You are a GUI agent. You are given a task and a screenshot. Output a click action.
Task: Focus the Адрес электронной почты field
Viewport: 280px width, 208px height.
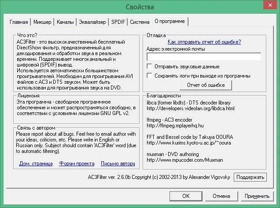(x=204, y=57)
